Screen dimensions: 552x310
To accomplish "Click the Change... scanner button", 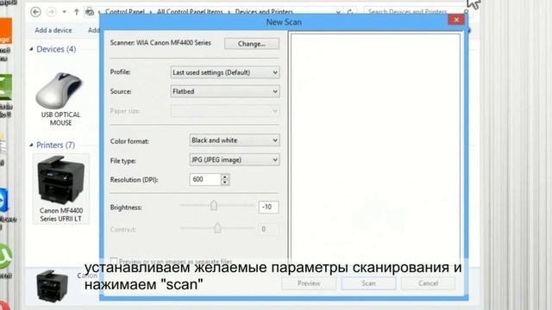I will pyautogui.click(x=252, y=44).
